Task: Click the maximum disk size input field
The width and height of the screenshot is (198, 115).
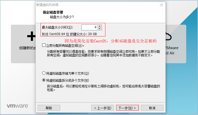Action: (x=90, y=27)
